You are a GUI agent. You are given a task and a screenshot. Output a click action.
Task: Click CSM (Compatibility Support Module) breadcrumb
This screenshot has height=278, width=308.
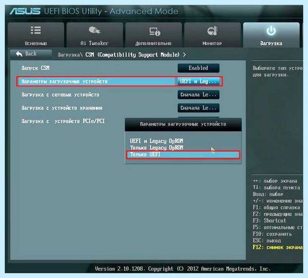[132, 55]
